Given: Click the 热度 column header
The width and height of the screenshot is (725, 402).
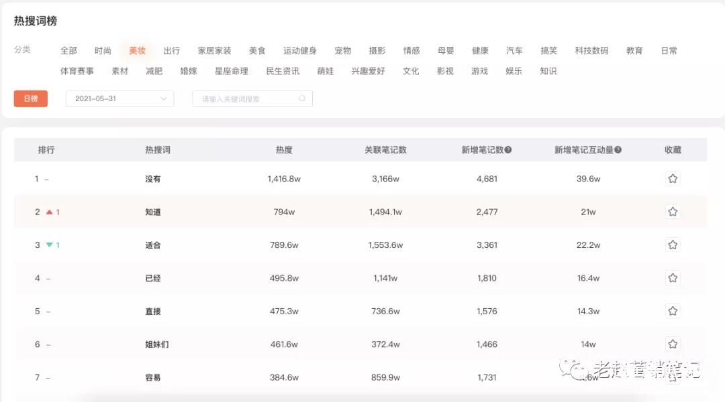Looking at the screenshot, I should click(283, 149).
